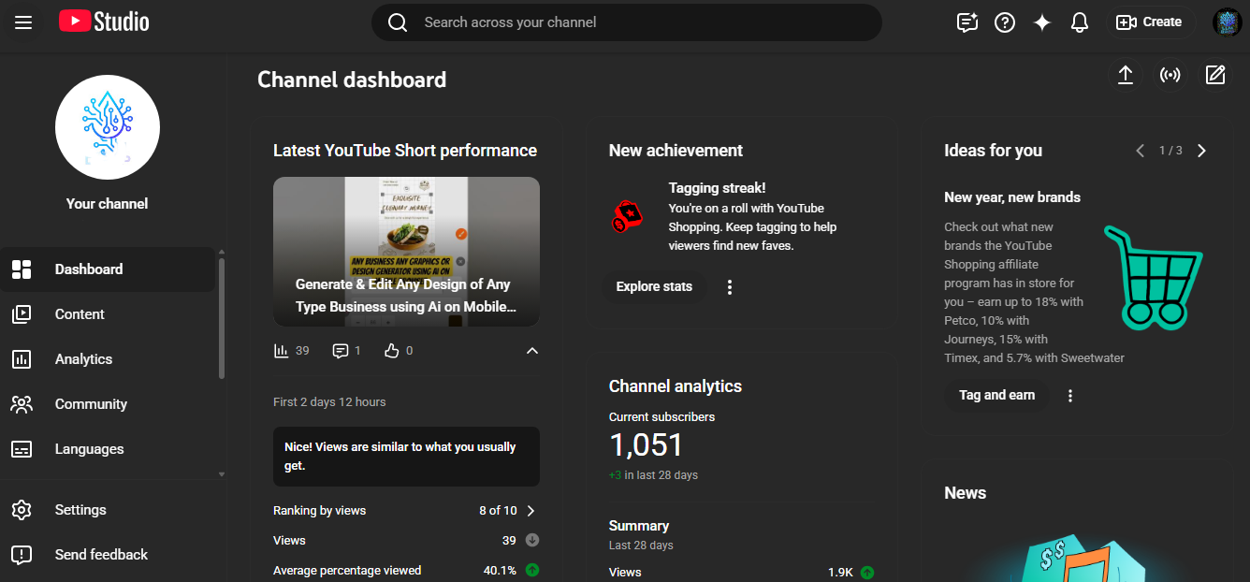Go to next idea card
This screenshot has height=582, width=1250.
point(1202,151)
